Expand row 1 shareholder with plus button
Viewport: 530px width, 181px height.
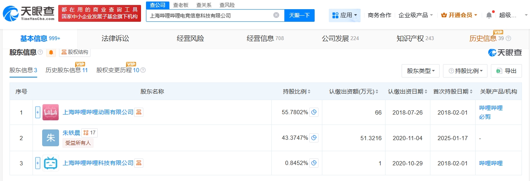[x=38, y=112]
